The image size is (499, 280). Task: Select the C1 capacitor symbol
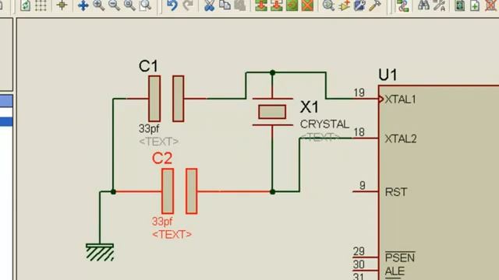click(x=166, y=99)
